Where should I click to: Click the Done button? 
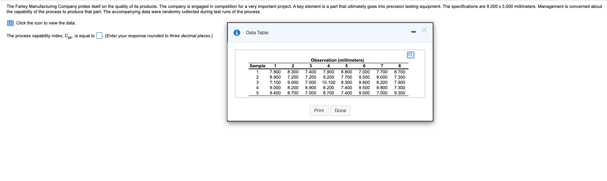tap(340, 111)
